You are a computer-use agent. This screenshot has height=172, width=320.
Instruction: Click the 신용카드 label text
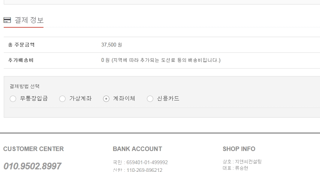pos(168,99)
